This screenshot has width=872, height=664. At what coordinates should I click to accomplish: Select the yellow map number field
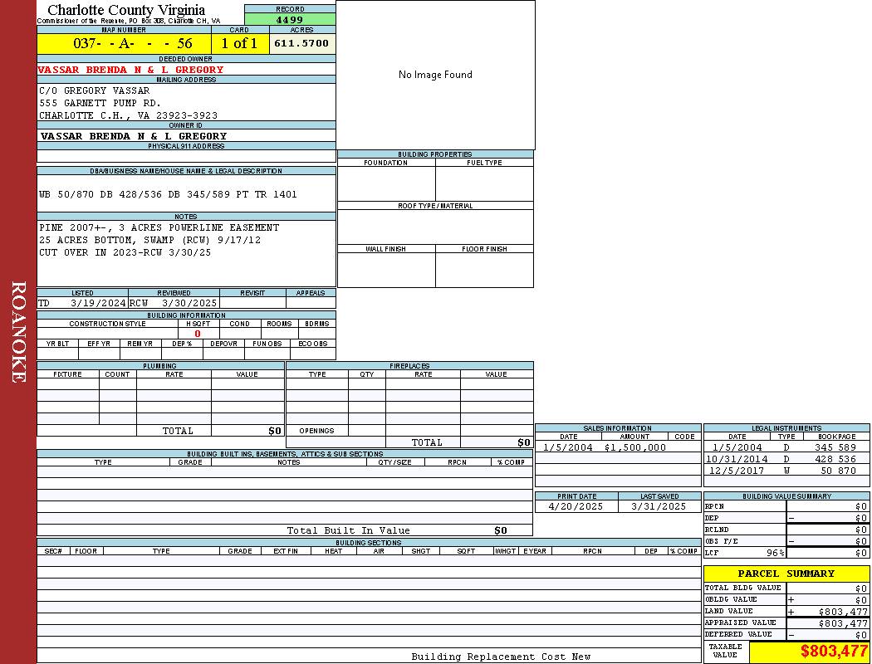[x=124, y=44]
